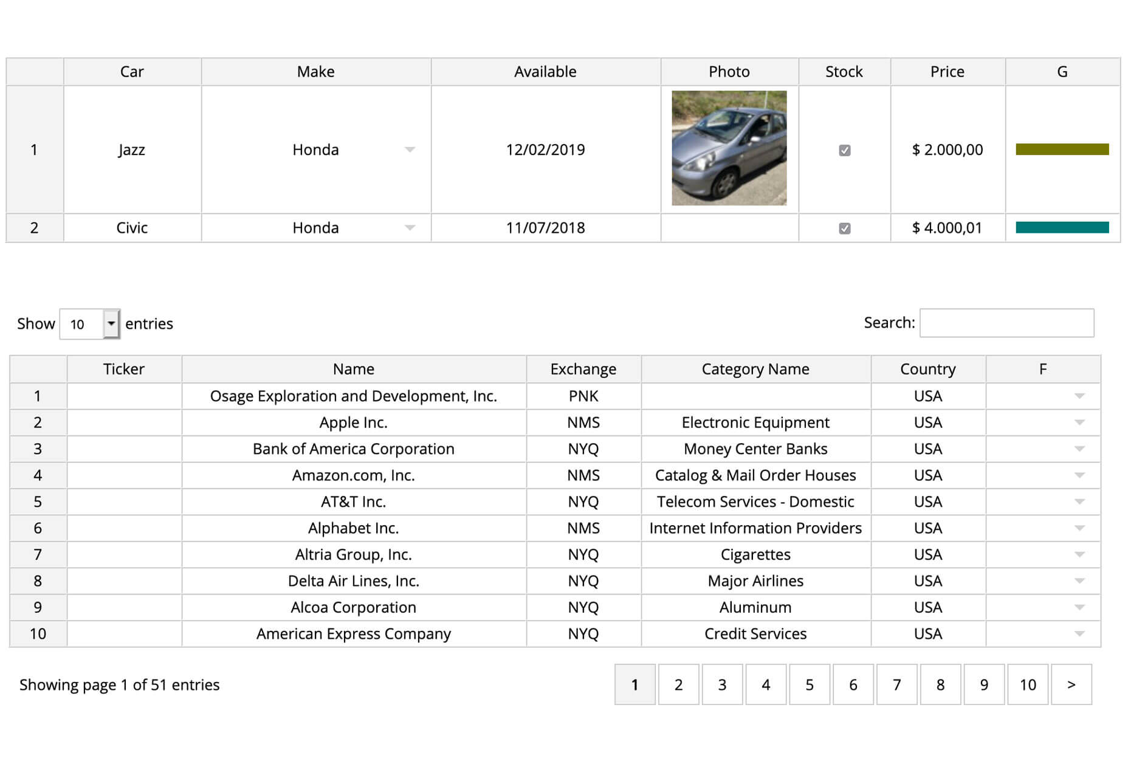
Task: Sort by the Exchange column header
Action: click(x=583, y=369)
